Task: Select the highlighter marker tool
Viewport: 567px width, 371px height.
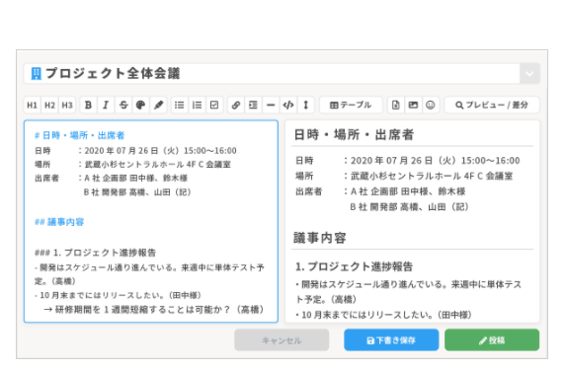Action: click(x=158, y=106)
